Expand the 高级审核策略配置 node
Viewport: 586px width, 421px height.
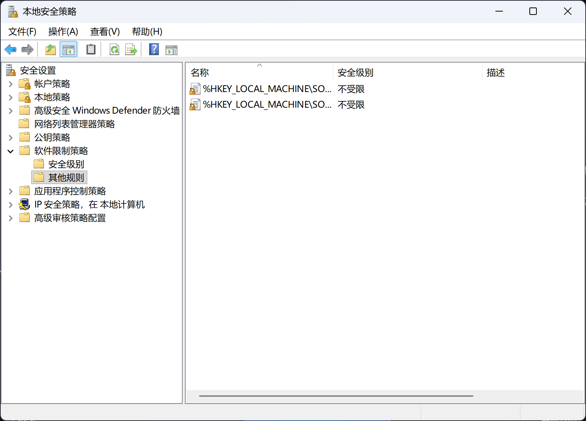[10, 218]
